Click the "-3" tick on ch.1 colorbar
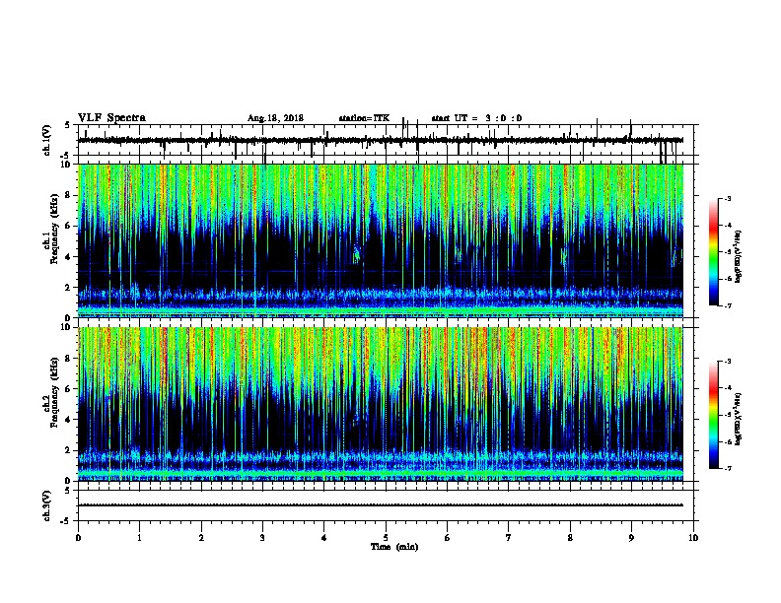The image size is (781, 603). [727, 198]
